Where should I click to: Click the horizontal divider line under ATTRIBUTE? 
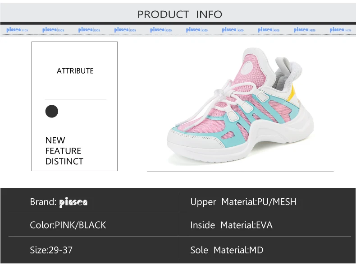tap(75, 99)
